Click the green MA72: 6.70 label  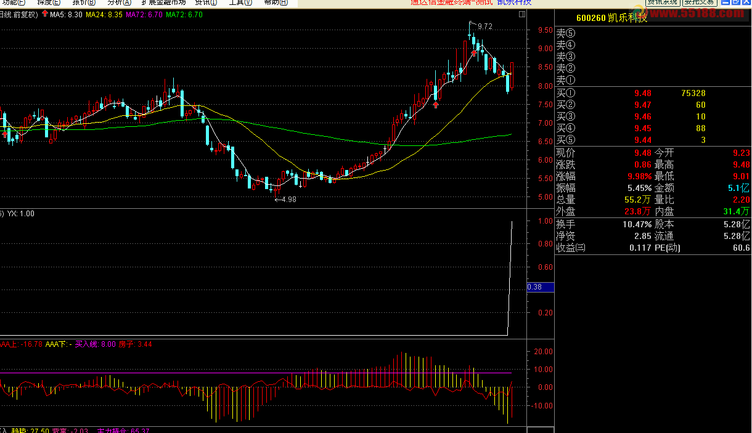coord(184,14)
